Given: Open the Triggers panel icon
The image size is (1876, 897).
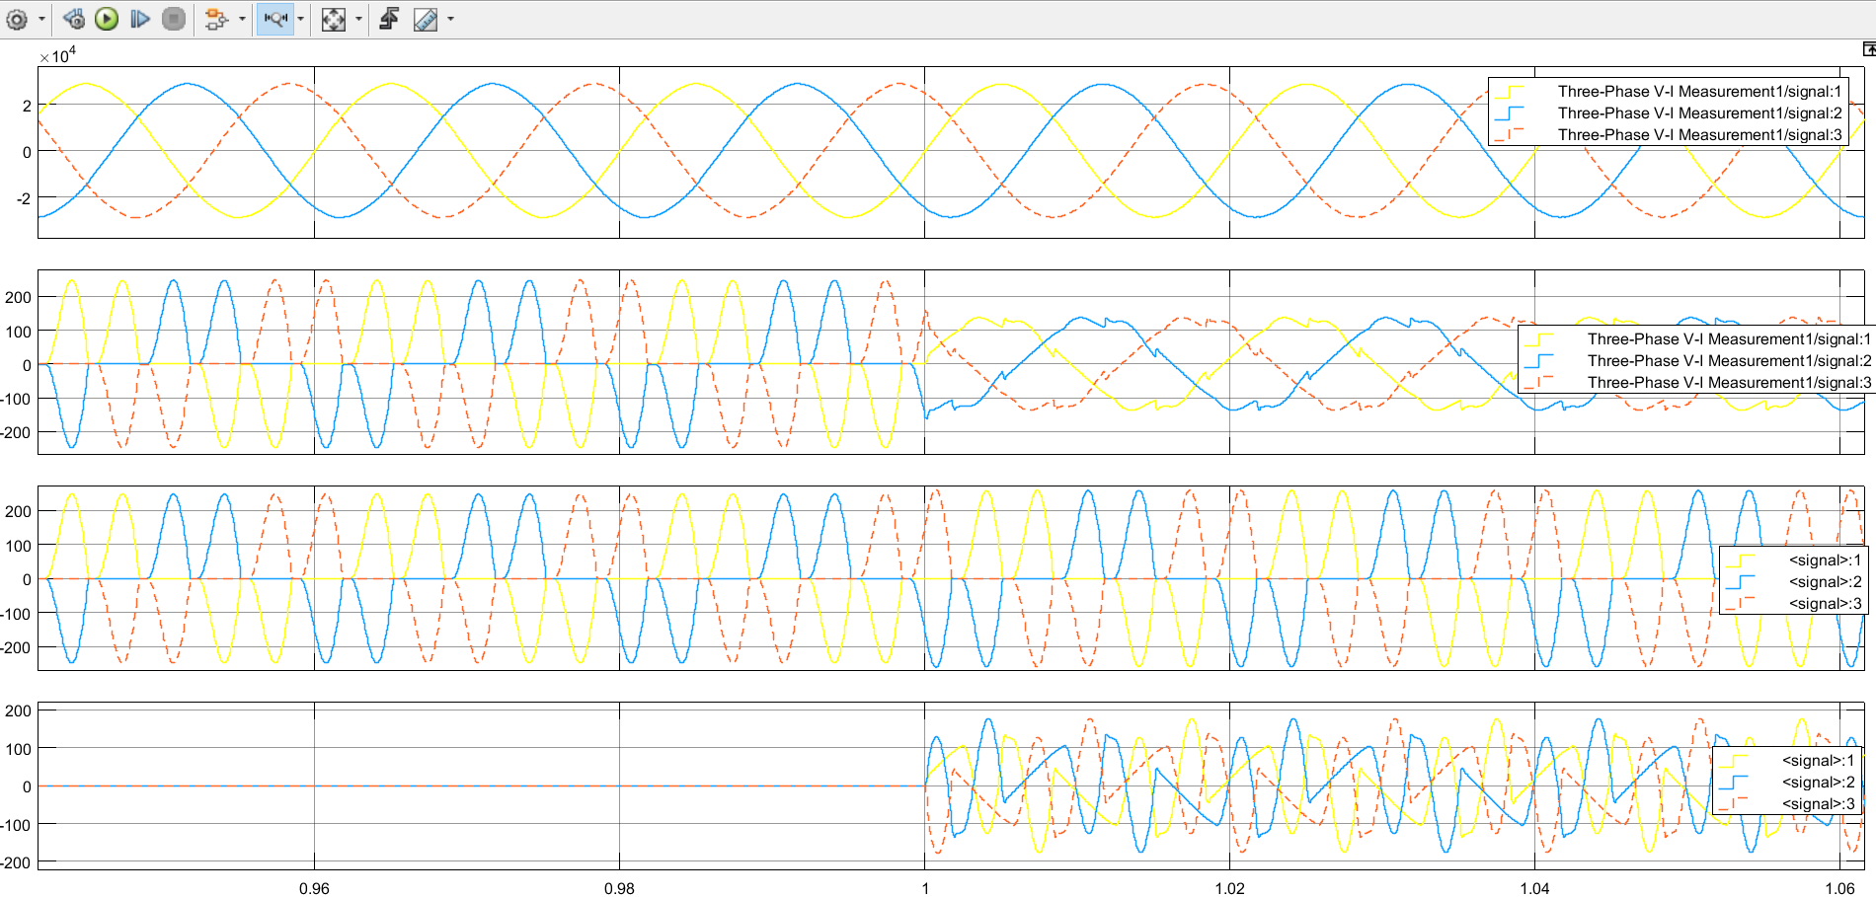Looking at the screenshot, I should point(389,19).
